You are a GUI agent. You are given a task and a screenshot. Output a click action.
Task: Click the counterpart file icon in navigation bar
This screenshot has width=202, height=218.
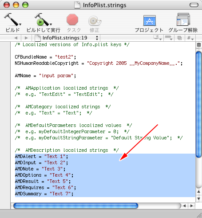coord(179,38)
